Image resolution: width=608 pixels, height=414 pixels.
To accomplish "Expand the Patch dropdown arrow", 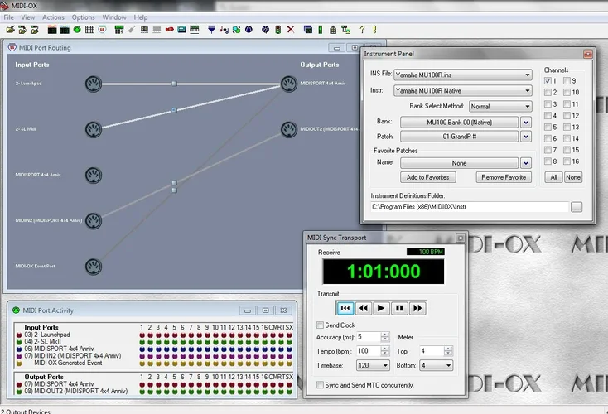I will coord(526,137).
